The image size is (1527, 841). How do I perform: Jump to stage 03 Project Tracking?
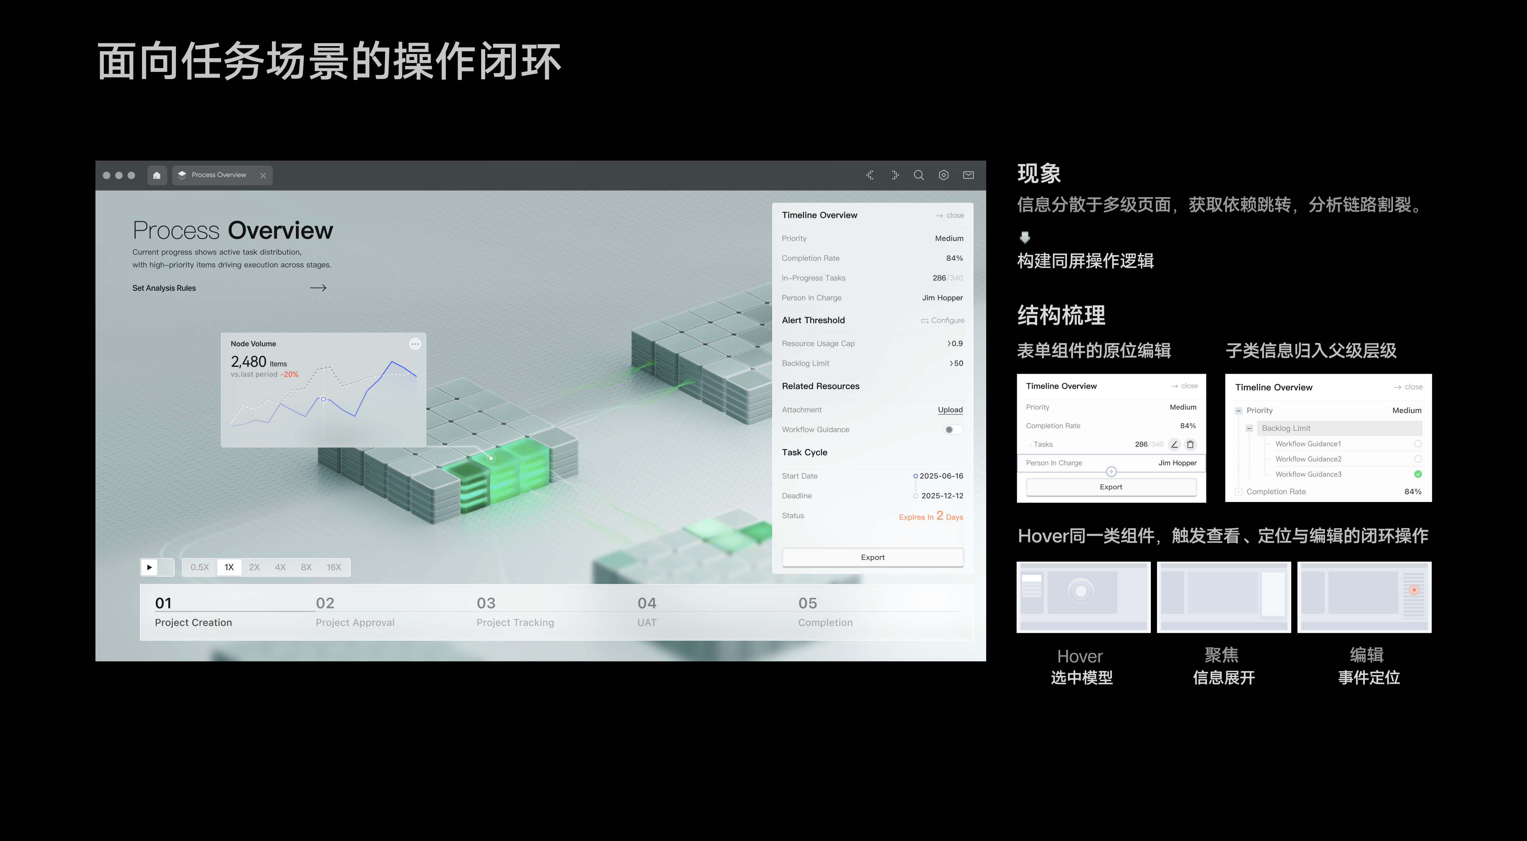click(515, 613)
